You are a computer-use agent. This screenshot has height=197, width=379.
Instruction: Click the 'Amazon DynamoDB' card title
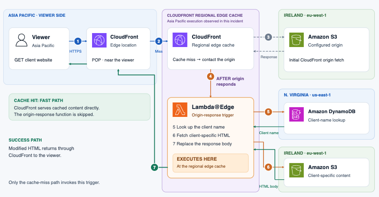[332, 111]
